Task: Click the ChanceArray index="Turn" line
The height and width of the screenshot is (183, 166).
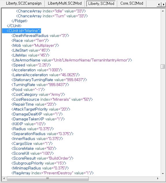Action: (x=52, y=16)
